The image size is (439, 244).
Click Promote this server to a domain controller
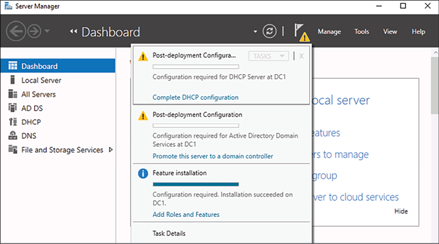click(x=213, y=156)
